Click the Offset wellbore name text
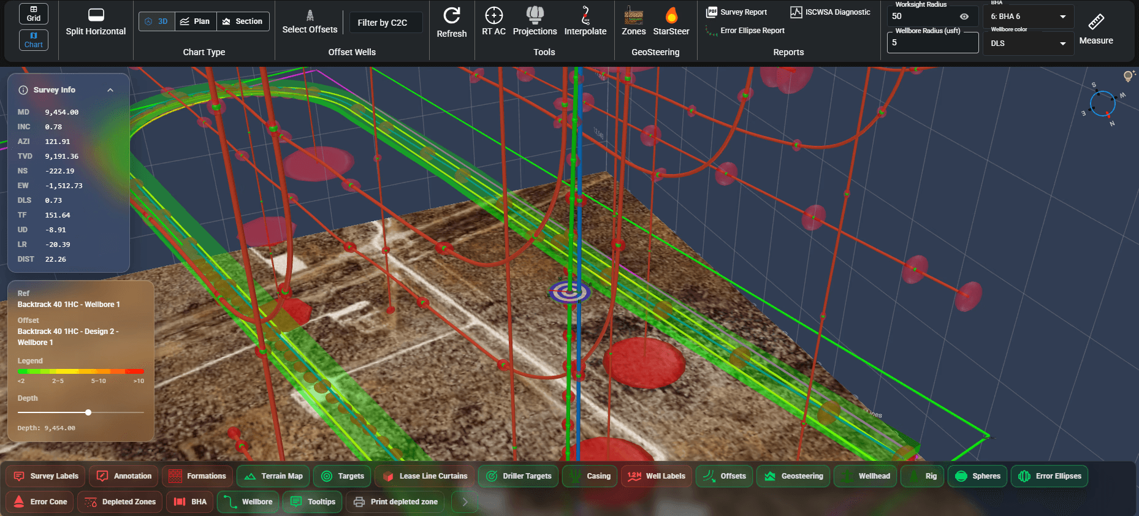Image resolution: width=1139 pixels, height=516 pixels. pos(68,337)
